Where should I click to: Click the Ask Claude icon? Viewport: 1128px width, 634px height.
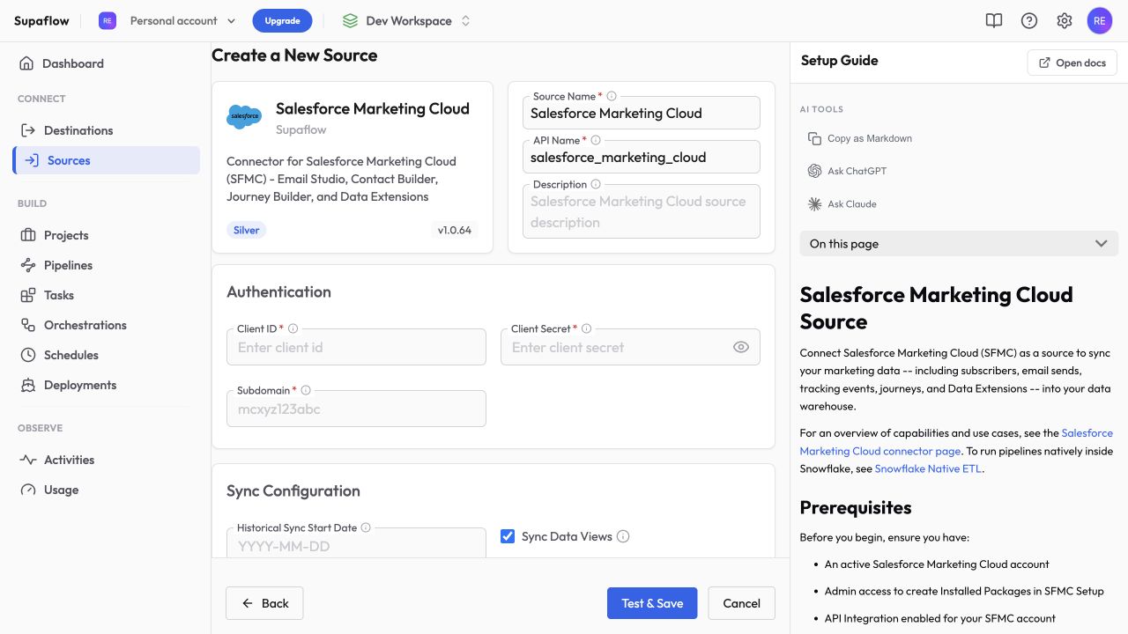click(814, 203)
